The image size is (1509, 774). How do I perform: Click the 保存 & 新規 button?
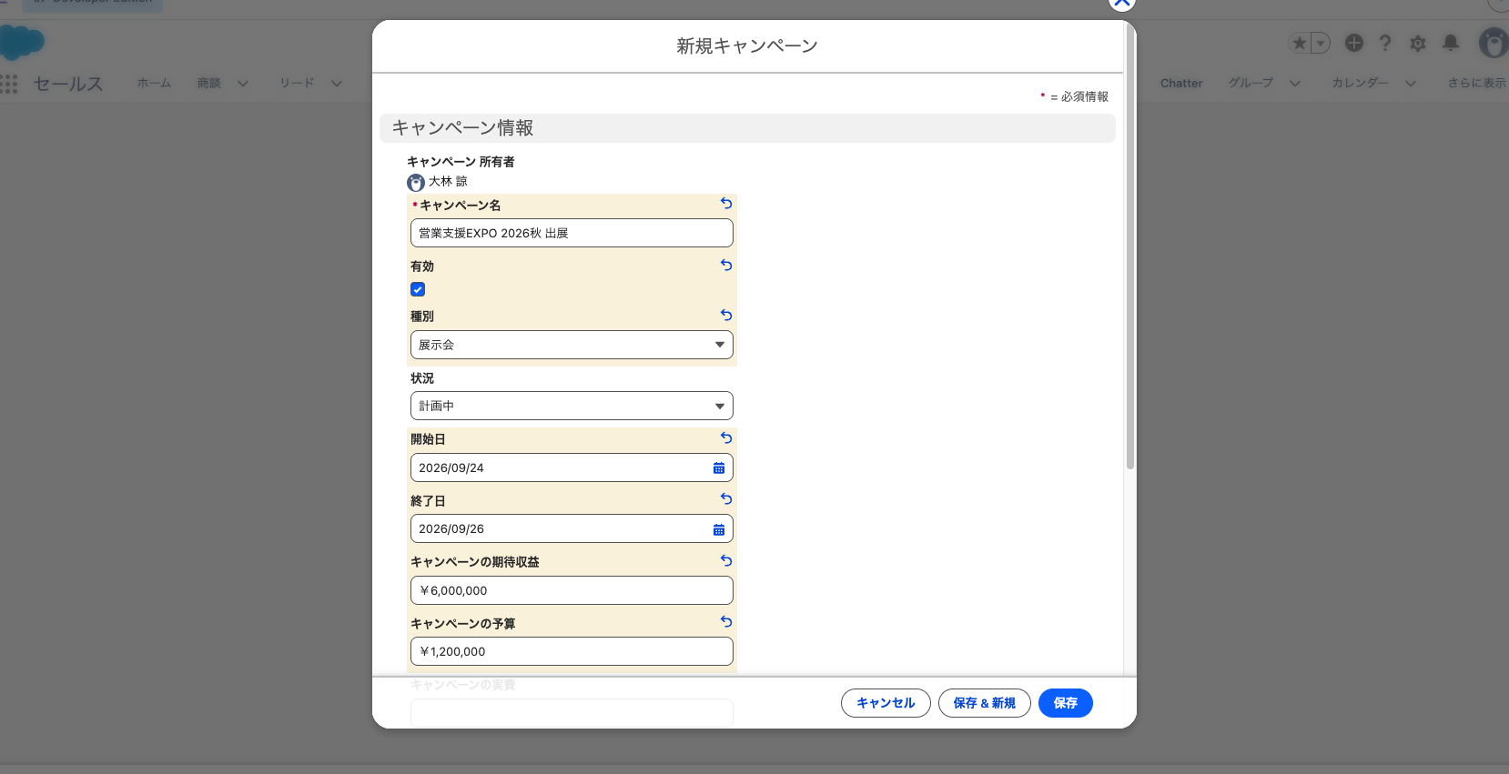coord(985,703)
